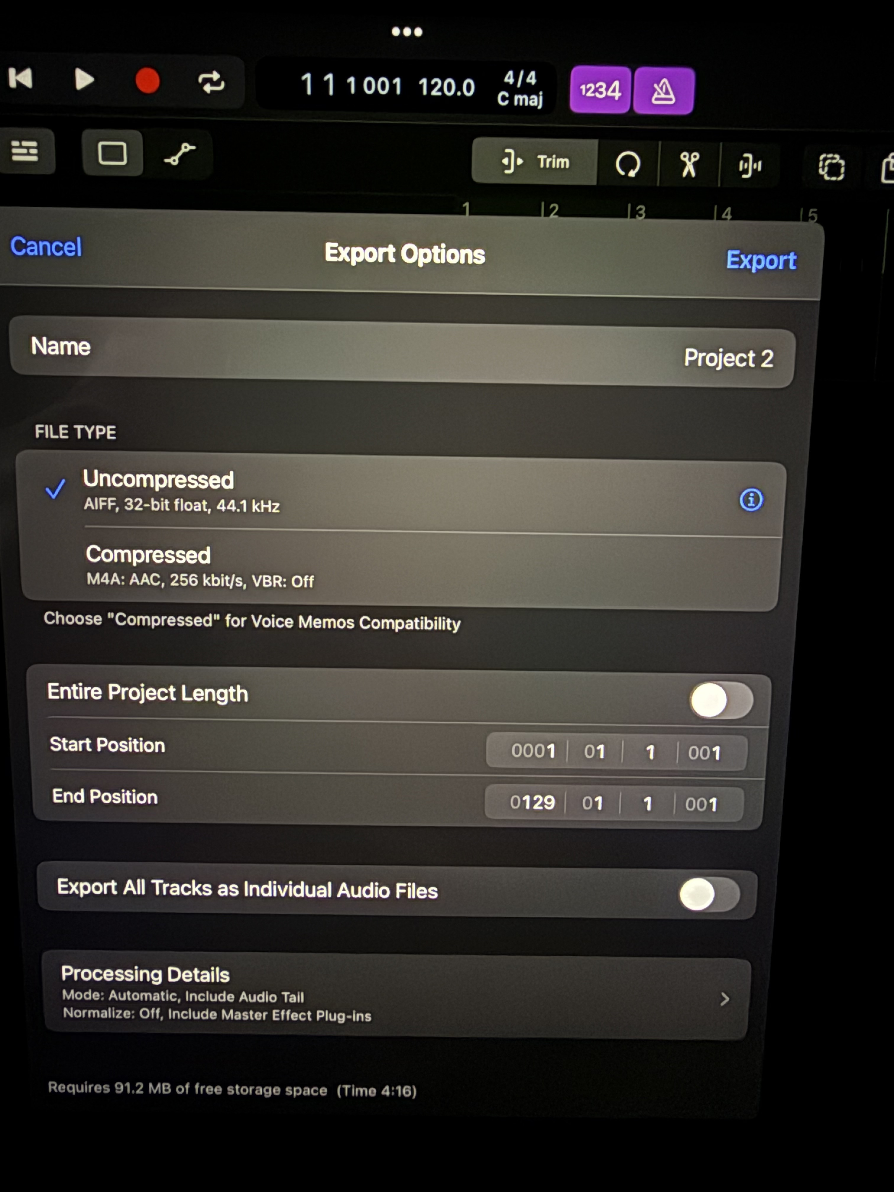Screen dimensions: 894x1192
Task: Click the 4/4 C maj signature display
Action: pyautogui.click(x=520, y=89)
